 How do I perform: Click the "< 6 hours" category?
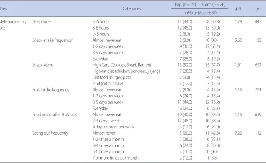pos(101,22)
